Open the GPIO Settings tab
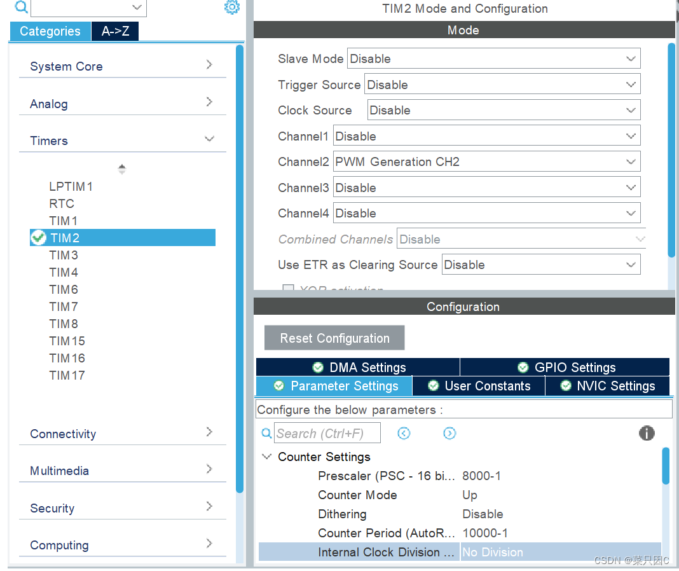 565,367
